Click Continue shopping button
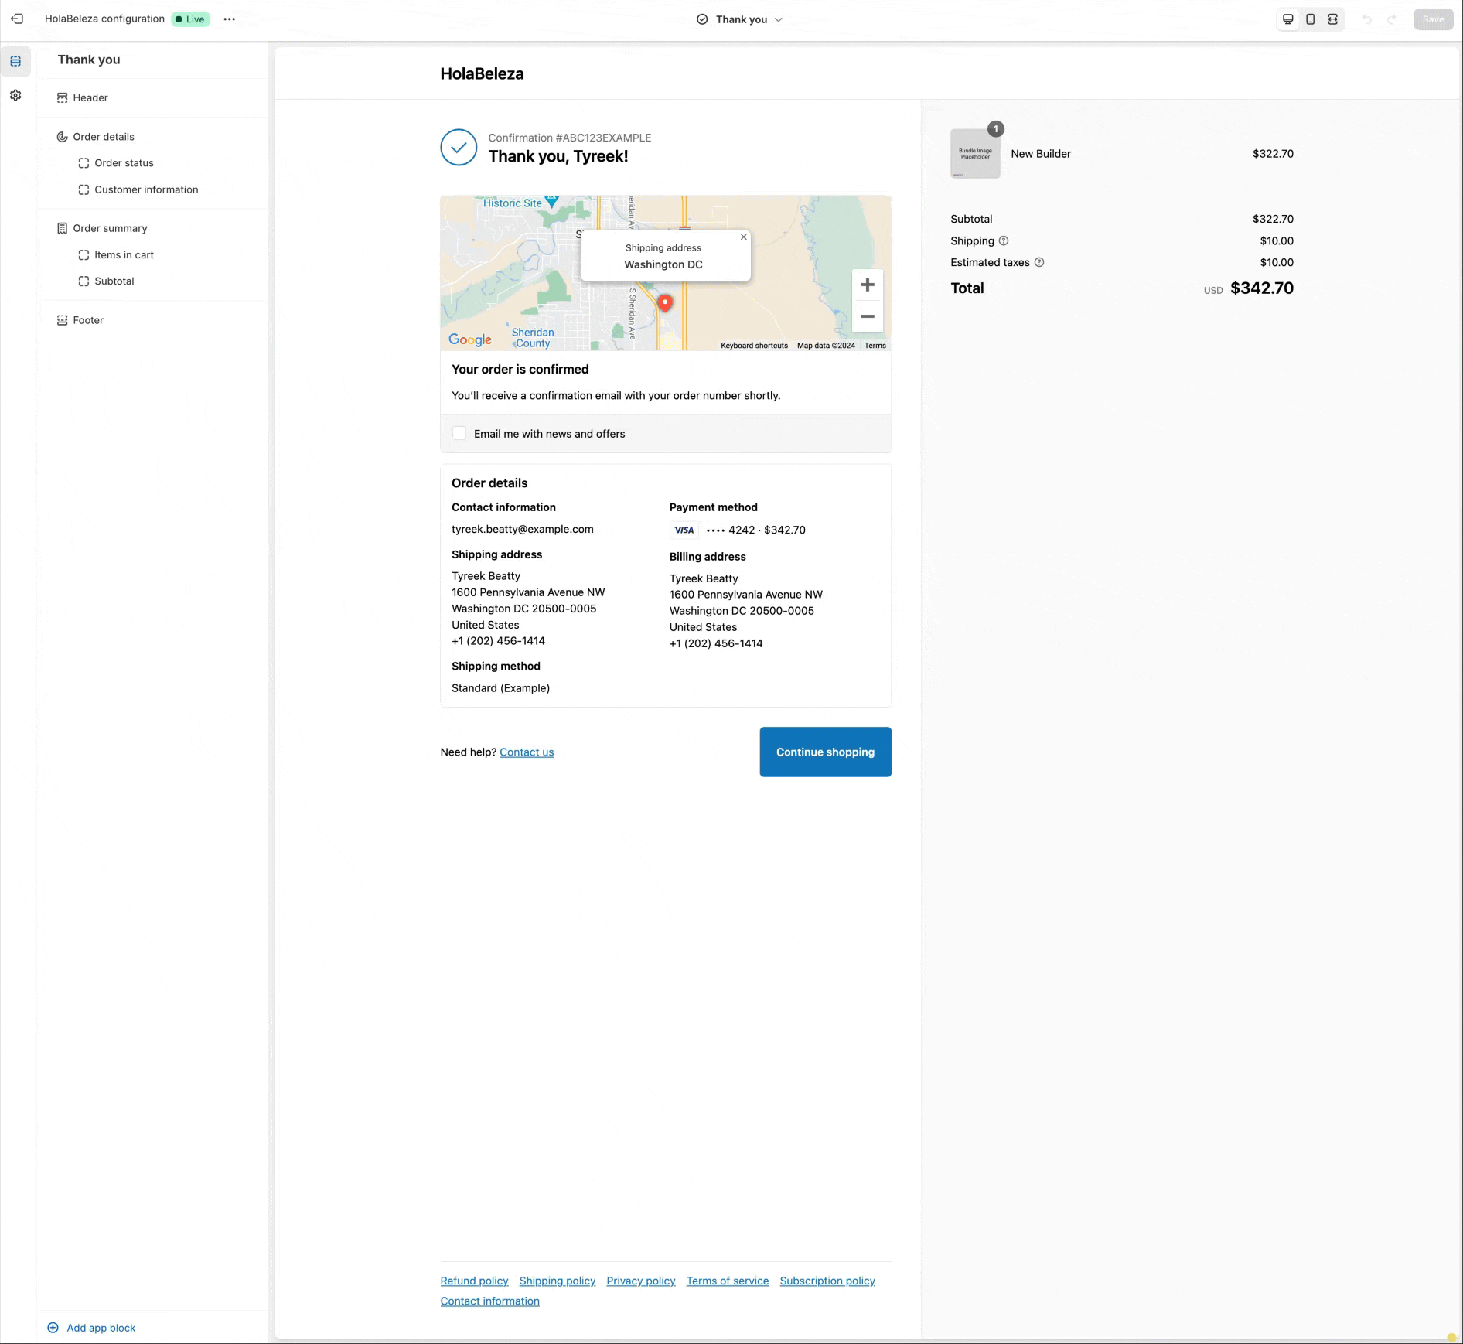Screen dimensions: 1463x1344 coord(826,752)
